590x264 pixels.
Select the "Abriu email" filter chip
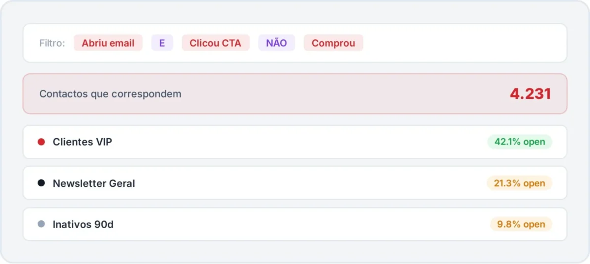(108, 43)
